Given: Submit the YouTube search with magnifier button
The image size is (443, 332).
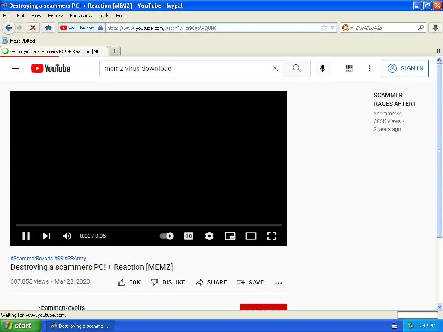Looking at the screenshot, I should click(297, 68).
